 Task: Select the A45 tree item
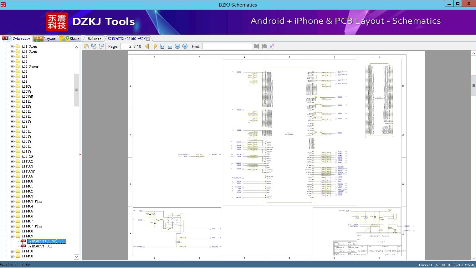24,71
